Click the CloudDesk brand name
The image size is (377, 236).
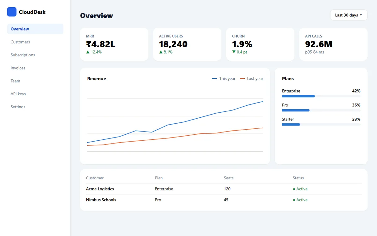[32, 12]
